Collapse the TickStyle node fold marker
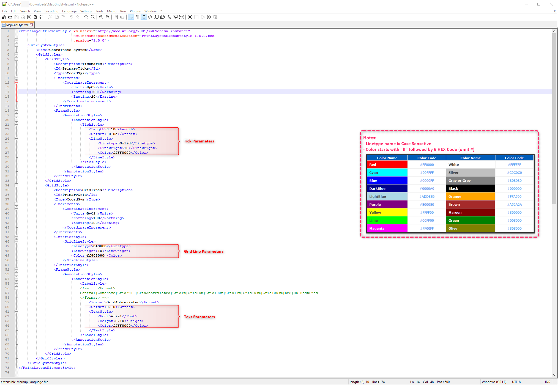The image size is (558, 385). [x=16, y=125]
